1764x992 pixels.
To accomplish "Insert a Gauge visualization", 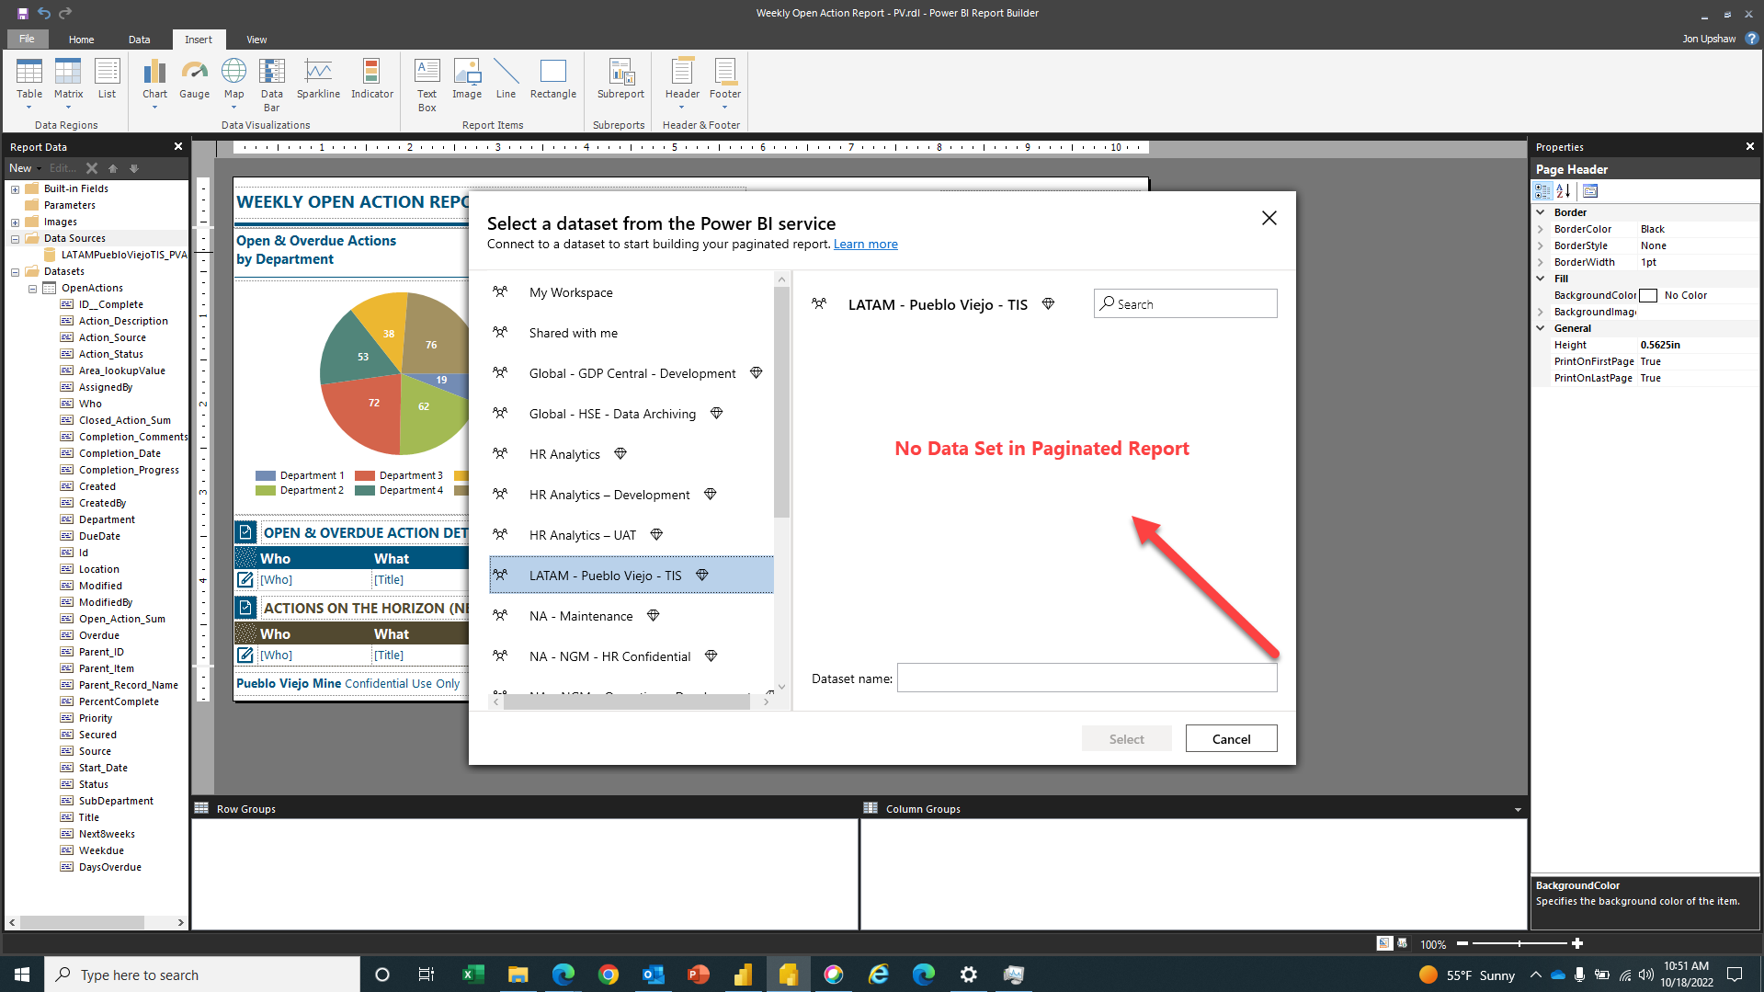I will pos(194,79).
